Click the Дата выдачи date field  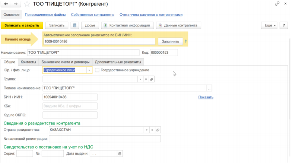coord(104,154)
